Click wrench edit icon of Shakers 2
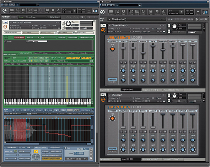210x167 pixels. coord(103,95)
